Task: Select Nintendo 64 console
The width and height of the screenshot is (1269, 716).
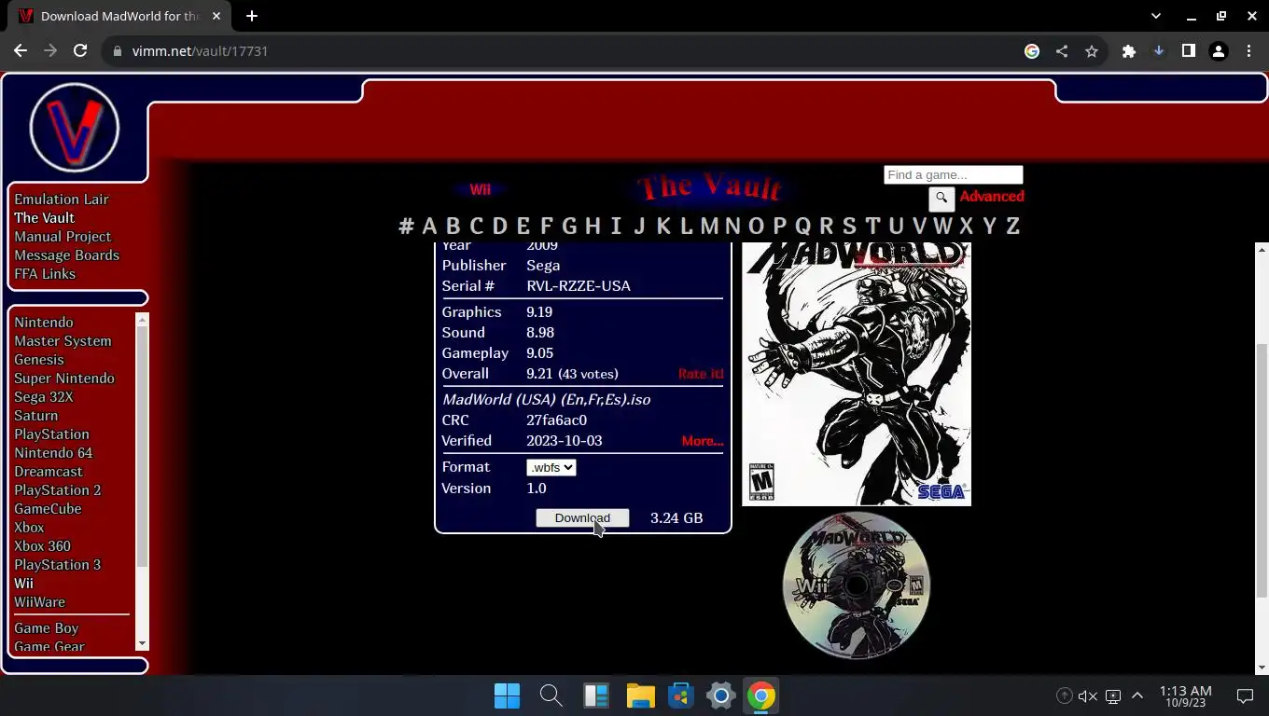Action: pos(53,453)
